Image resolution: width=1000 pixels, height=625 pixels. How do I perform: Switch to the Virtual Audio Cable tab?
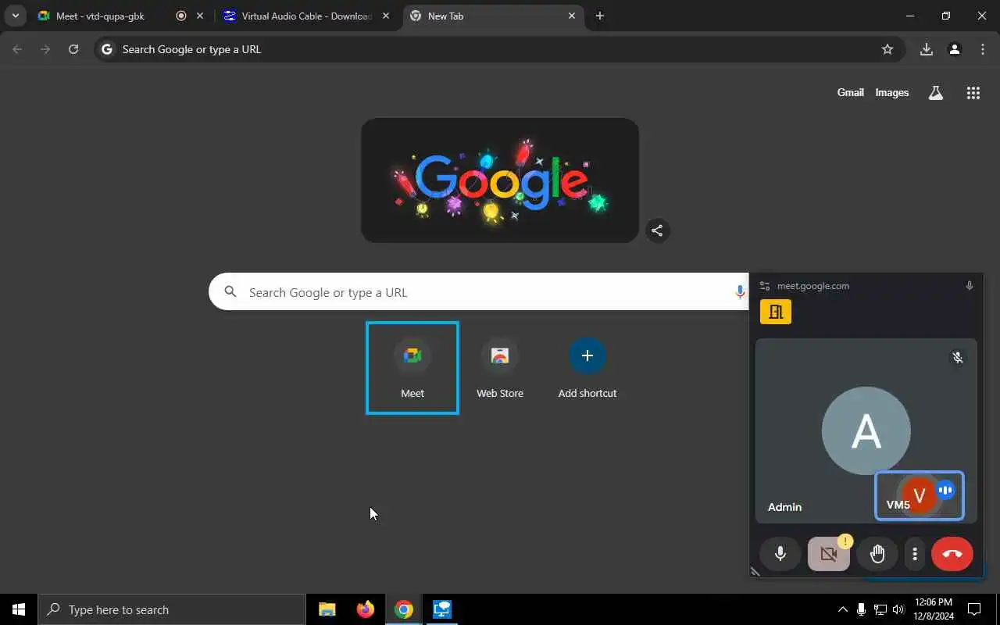(306, 16)
